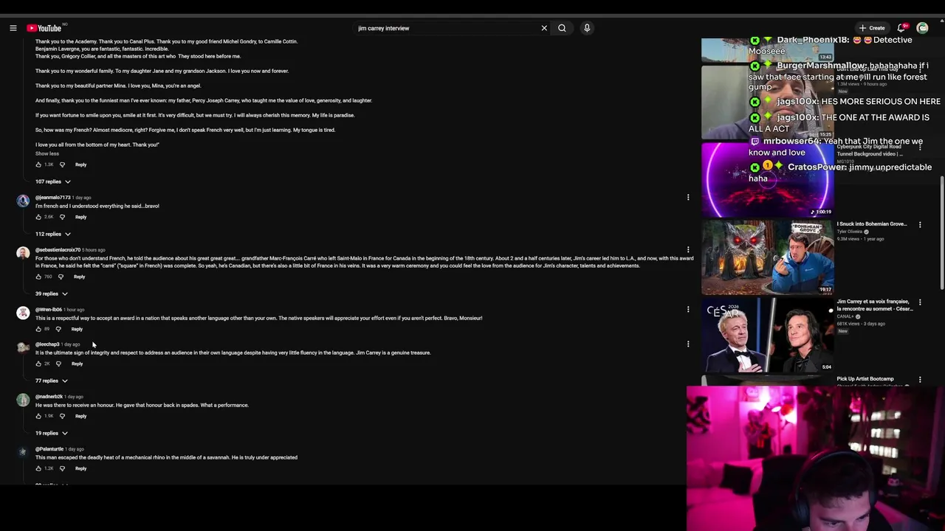This screenshot has height=531, width=945.
Task: Open options menu for @leechap3 comment
Action: [688, 344]
